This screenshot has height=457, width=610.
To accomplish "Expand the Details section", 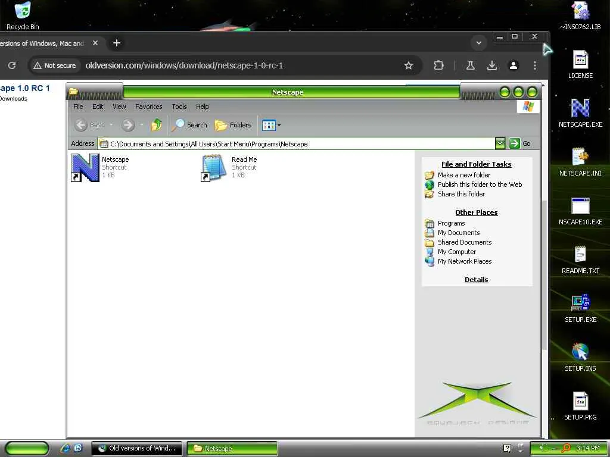I will click(476, 280).
